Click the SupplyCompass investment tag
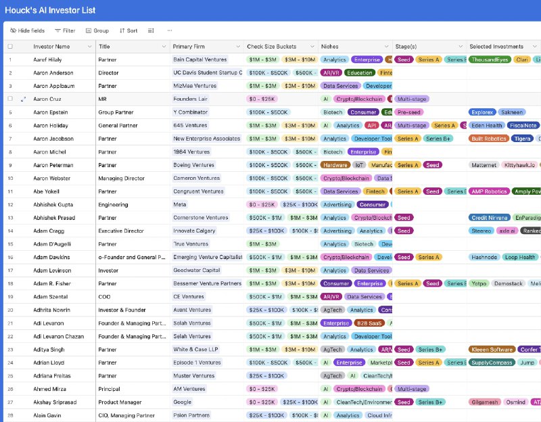The image size is (541, 422). tap(492, 362)
